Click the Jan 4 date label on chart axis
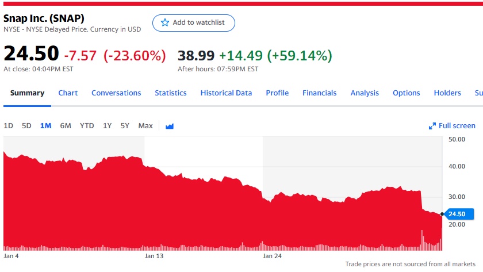Screen dimensions: 483x272 pos(11,256)
